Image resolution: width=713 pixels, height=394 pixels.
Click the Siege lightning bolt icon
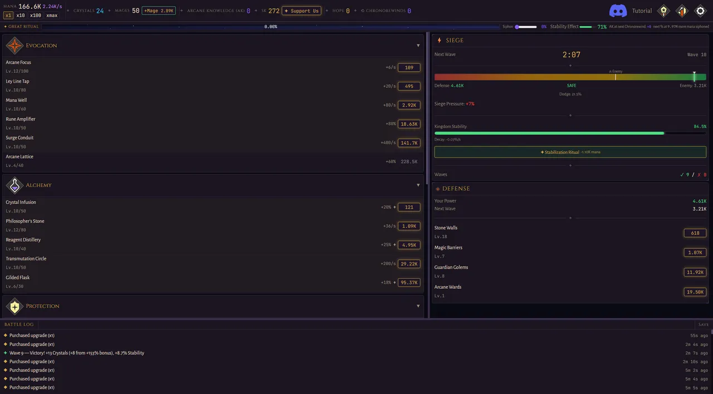pyautogui.click(x=439, y=40)
